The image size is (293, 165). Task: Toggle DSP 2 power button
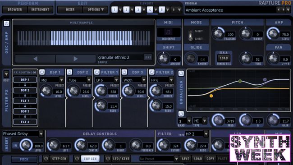(69, 72)
